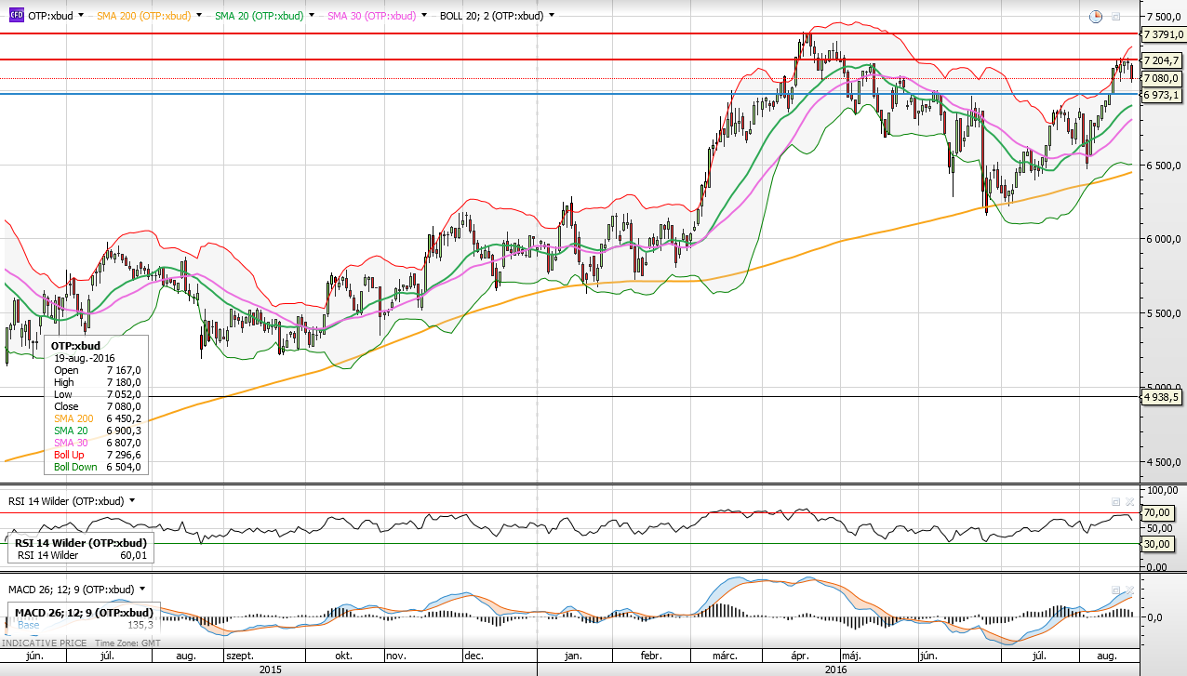The width and height of the screenshot is (1187, 676).
Task: Click the 7 500,0 price axis label
Action: pyautogui.click(x=1164, y=17)
